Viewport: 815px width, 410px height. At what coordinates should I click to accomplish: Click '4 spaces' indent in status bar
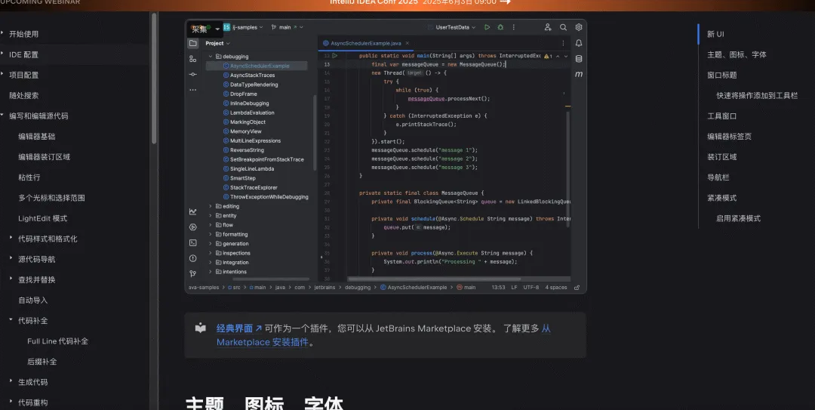point(555,287)
